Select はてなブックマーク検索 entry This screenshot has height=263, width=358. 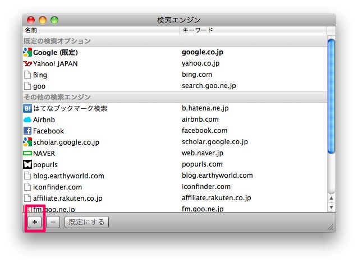[70, 108]
